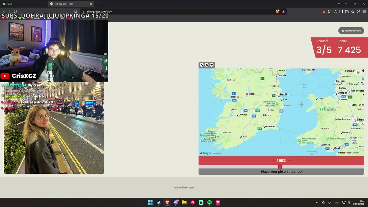Screen dimensions: 368x207
Task: Increase the year with the right arrow
Action: (x=290, y=161)
